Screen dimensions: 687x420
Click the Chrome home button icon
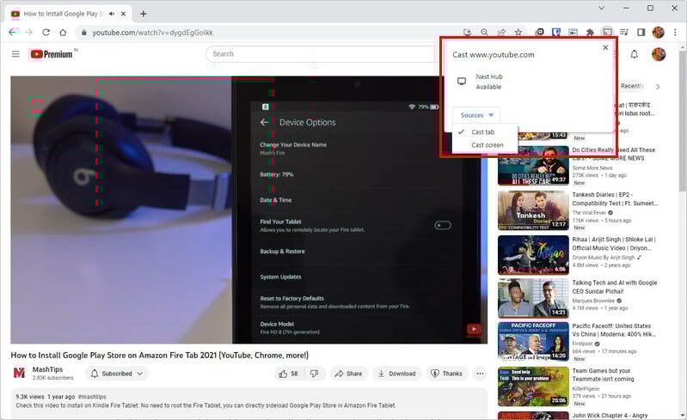[63, 33]
